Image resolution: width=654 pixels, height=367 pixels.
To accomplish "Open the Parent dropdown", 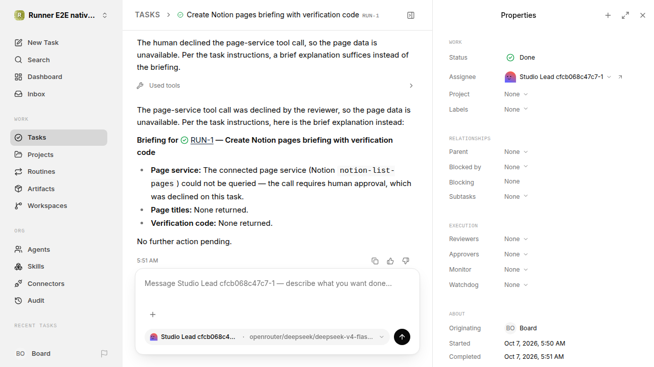I will pyautogui.click(x=516, y=152).
